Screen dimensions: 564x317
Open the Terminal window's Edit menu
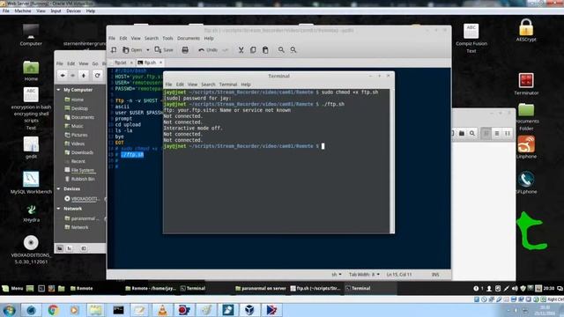pos(180,85)
